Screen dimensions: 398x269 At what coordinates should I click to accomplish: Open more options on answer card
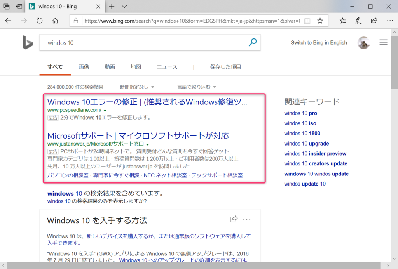pos(247,219)
